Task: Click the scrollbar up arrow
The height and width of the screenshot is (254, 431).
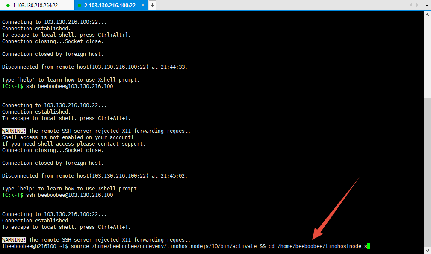Action: [428, 15]
